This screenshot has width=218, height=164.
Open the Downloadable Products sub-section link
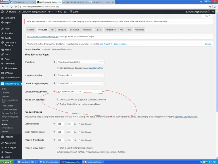[62, 49]
